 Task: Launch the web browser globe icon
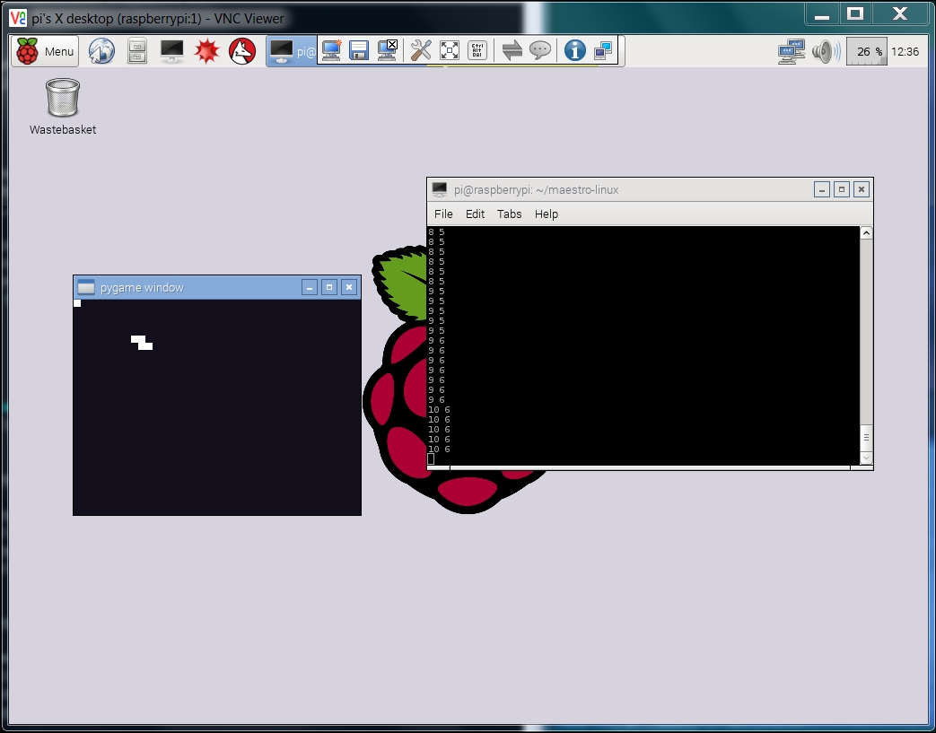(x=101, y=51)
